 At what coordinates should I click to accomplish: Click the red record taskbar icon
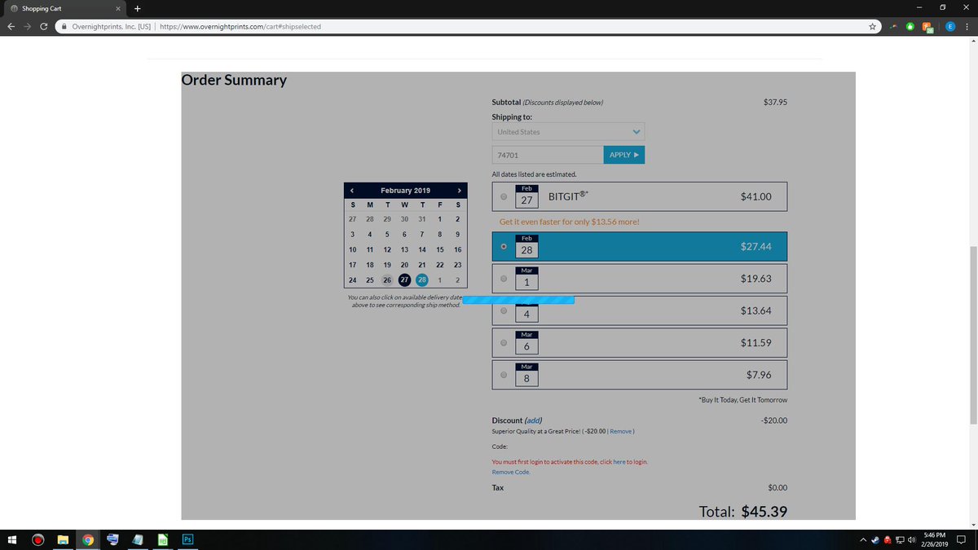37,539
